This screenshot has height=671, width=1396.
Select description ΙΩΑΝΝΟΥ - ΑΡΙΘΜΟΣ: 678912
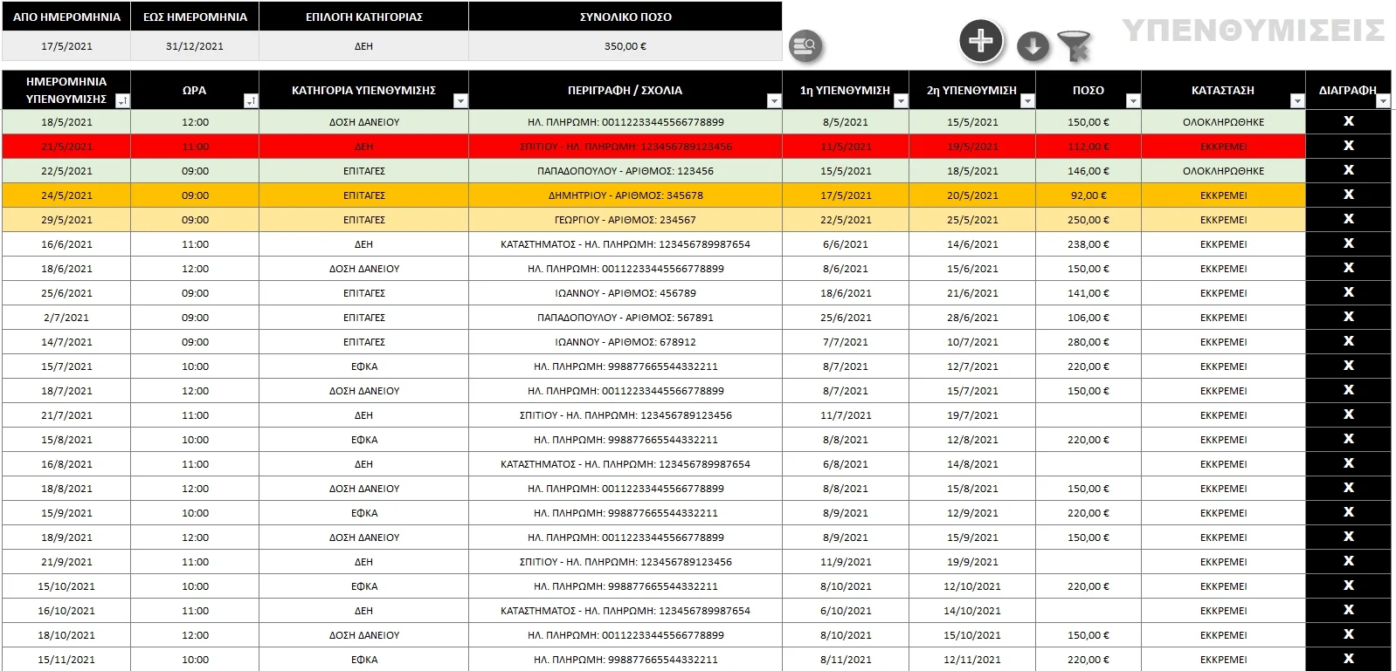click(x=625, y=342)
